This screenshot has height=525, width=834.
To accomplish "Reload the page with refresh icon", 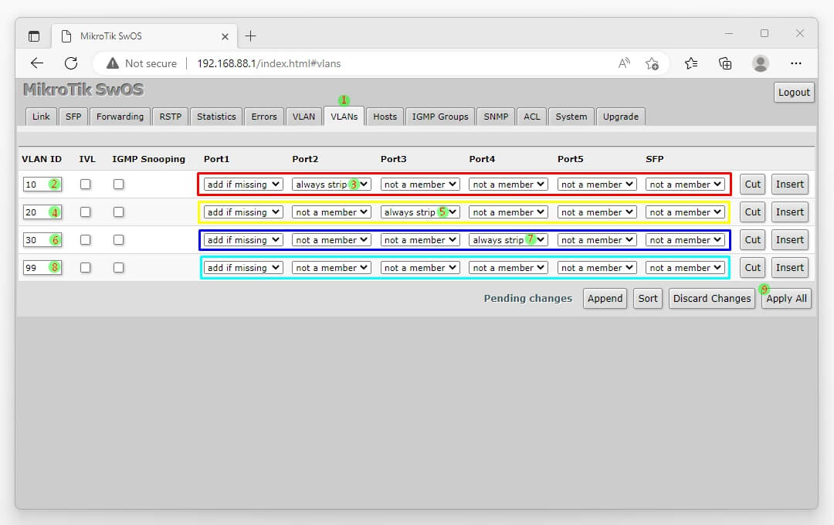I will coord(71,63).
